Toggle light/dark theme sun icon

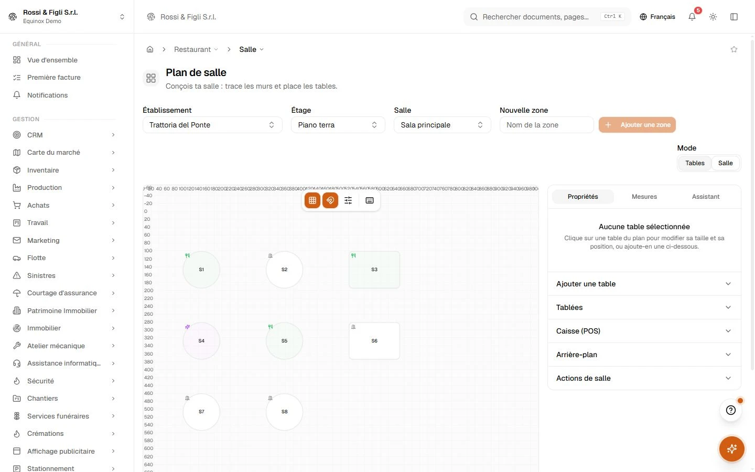[713, 17]
